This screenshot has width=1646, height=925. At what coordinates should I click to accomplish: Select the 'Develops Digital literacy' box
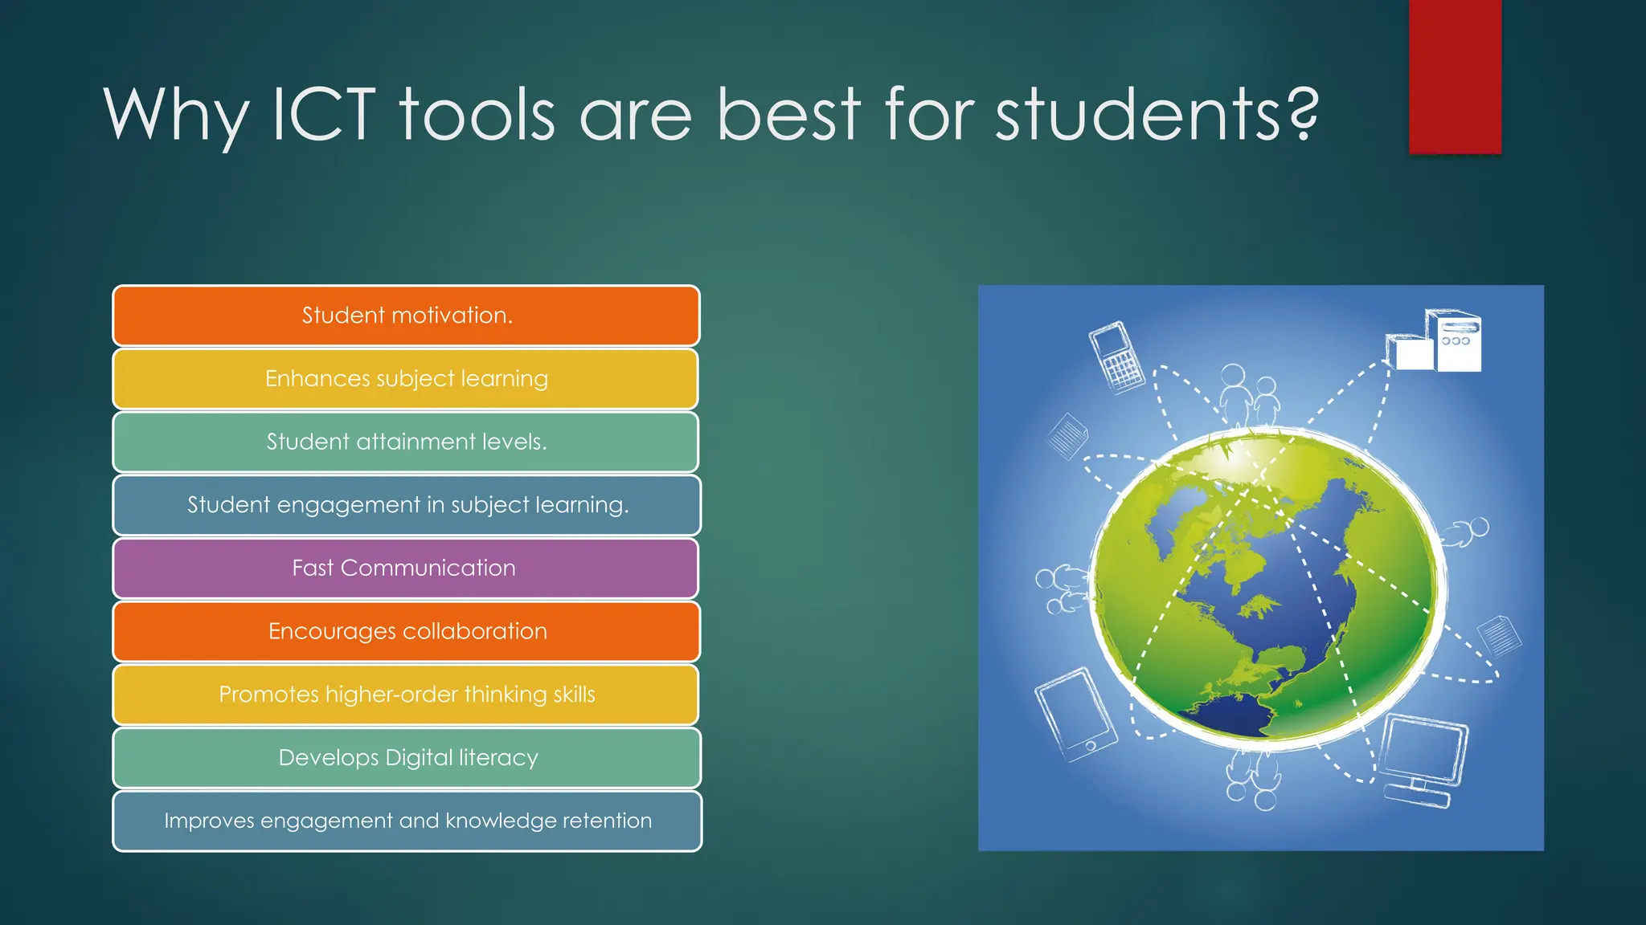(x=406, y=757)
